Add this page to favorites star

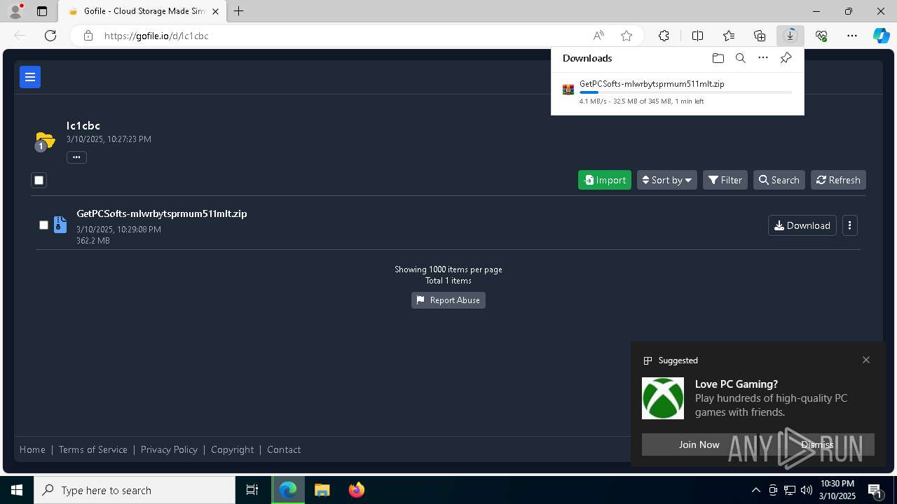coord(626,36)
